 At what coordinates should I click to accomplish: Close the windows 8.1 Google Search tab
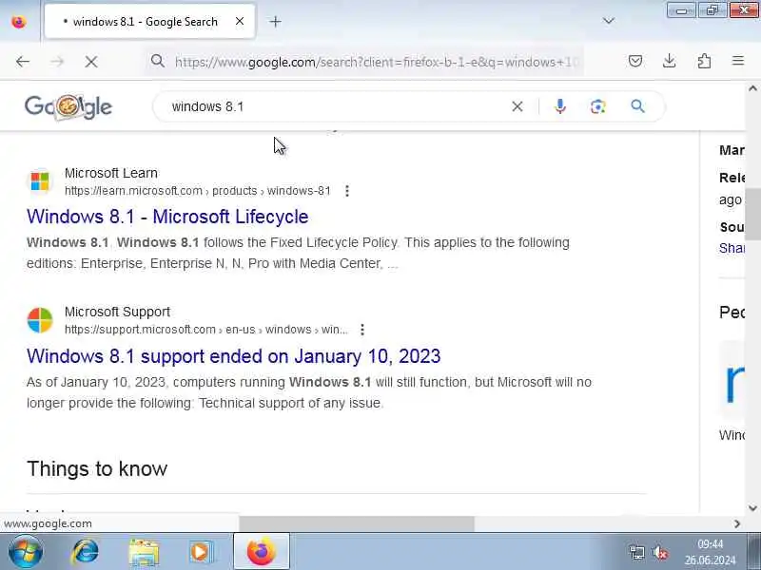coord(240,21)
